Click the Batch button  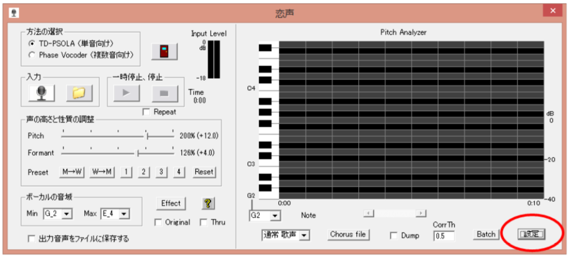486,235
